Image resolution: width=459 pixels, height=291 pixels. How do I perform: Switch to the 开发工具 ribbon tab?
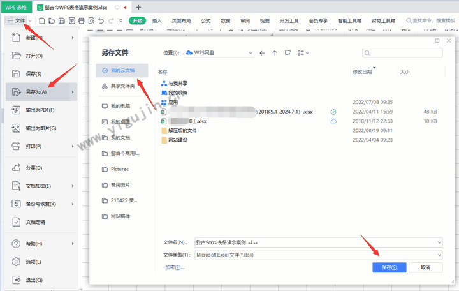click(x=289, y=20)
